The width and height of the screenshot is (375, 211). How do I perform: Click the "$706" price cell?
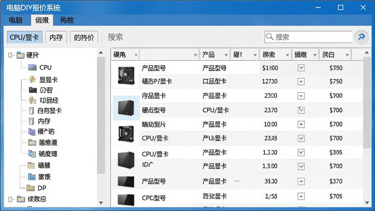[336, 196]
